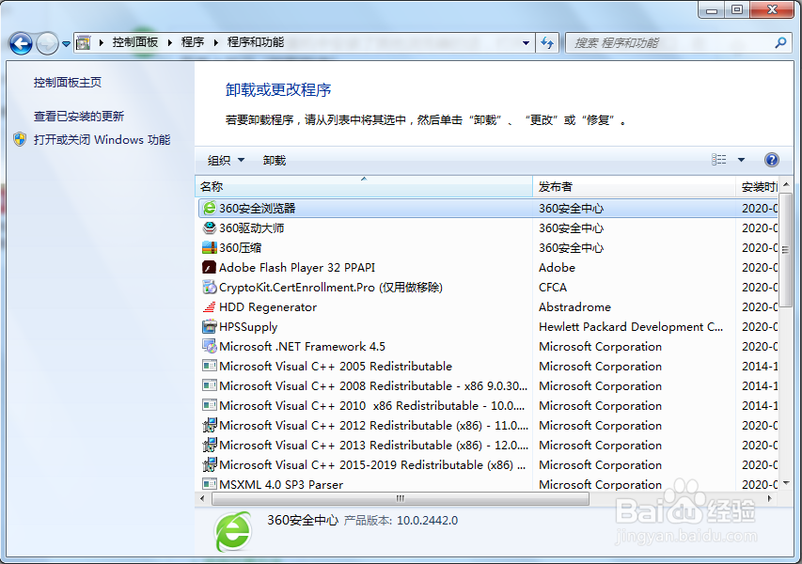
Task: Open 查看已安装的更新 link
Action: (79, 117)
